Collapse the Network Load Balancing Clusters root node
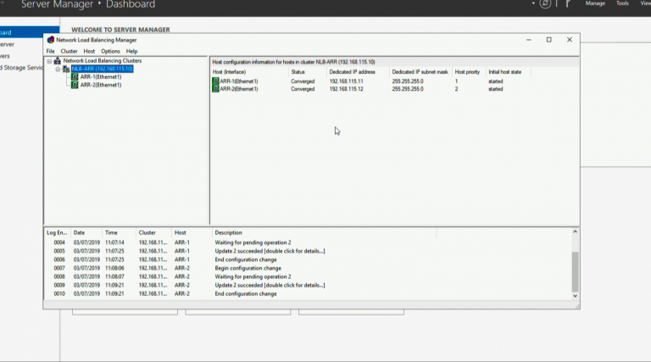Screen dimensions: 651x362 point(49,61)
